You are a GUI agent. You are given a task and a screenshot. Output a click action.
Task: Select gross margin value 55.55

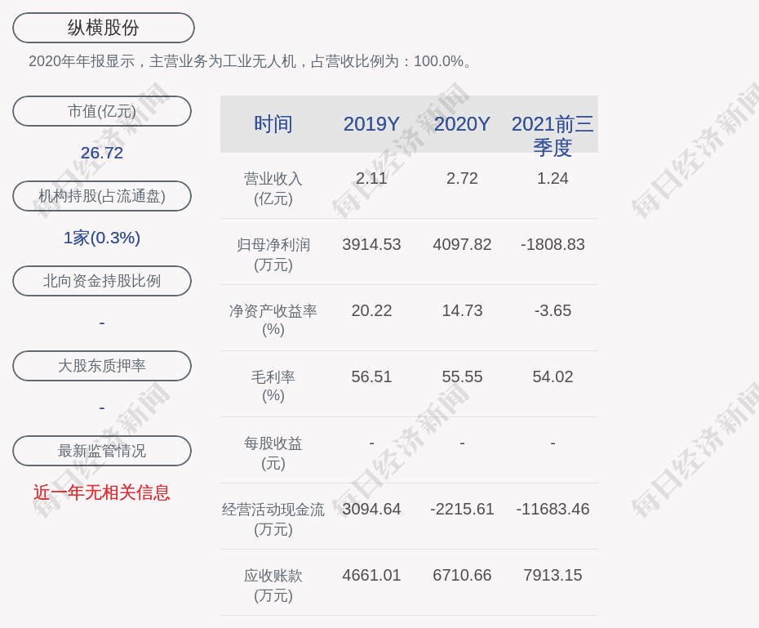[x=462, y=376]
